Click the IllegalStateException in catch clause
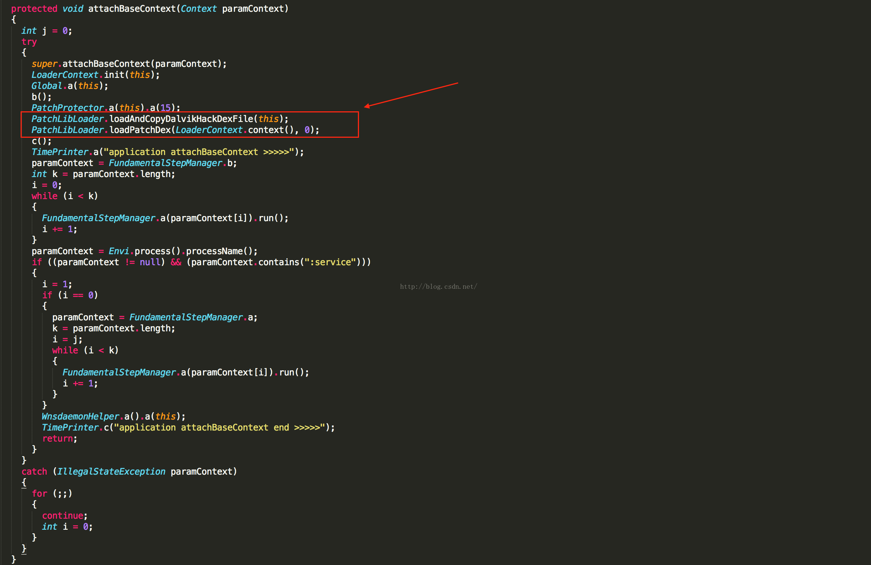 tap(111, 472)
